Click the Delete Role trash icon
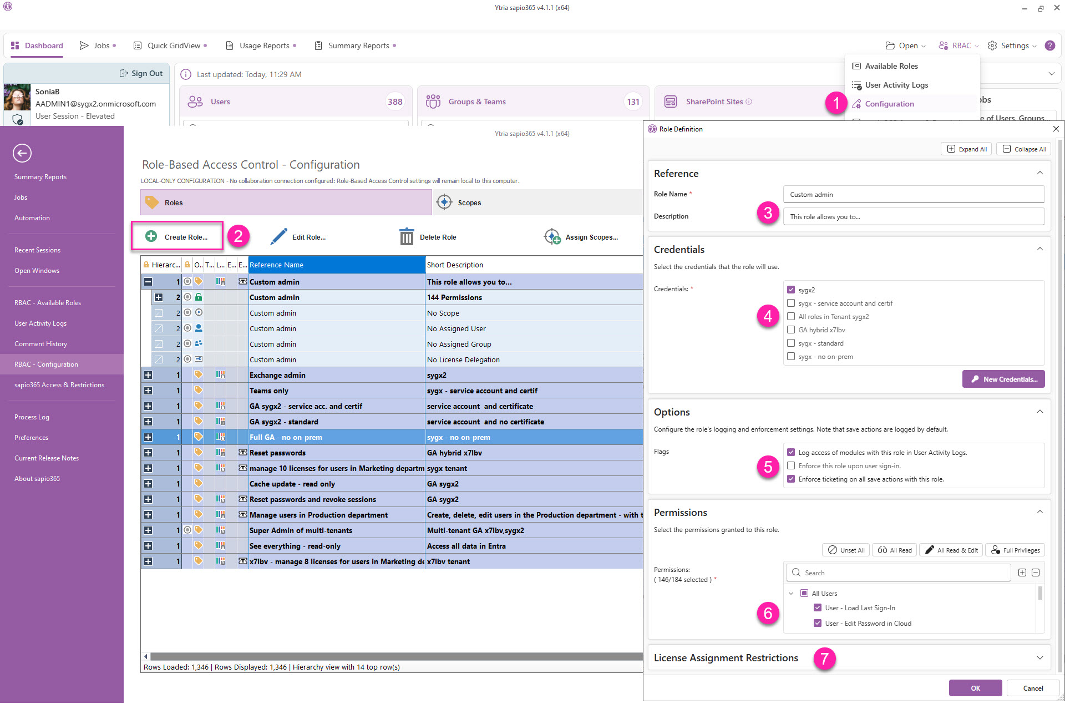Viewport: 1065px width, 704px height. tap(407, 237)
